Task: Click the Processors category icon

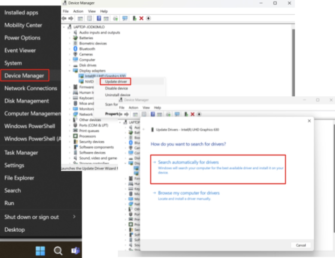Action: pyautogui.click(x=76, y=136)
